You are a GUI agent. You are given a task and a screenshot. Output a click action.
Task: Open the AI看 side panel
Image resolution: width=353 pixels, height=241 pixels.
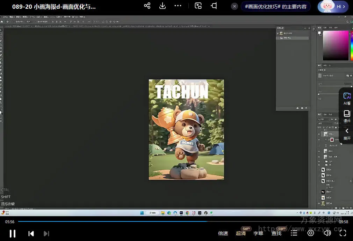pyautogui.click(x=347, y=98)
